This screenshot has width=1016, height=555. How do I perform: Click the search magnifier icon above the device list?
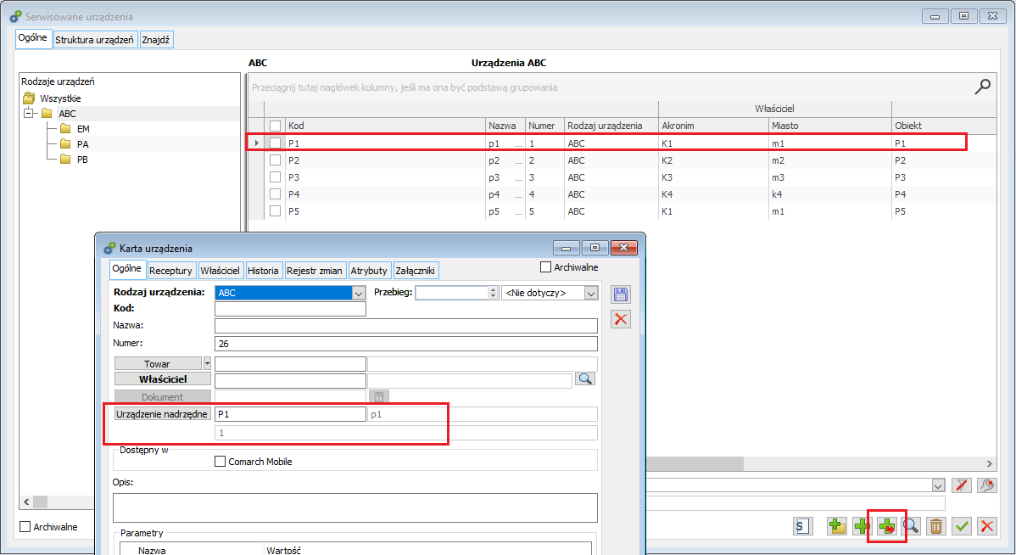click(x=982, y=87)
